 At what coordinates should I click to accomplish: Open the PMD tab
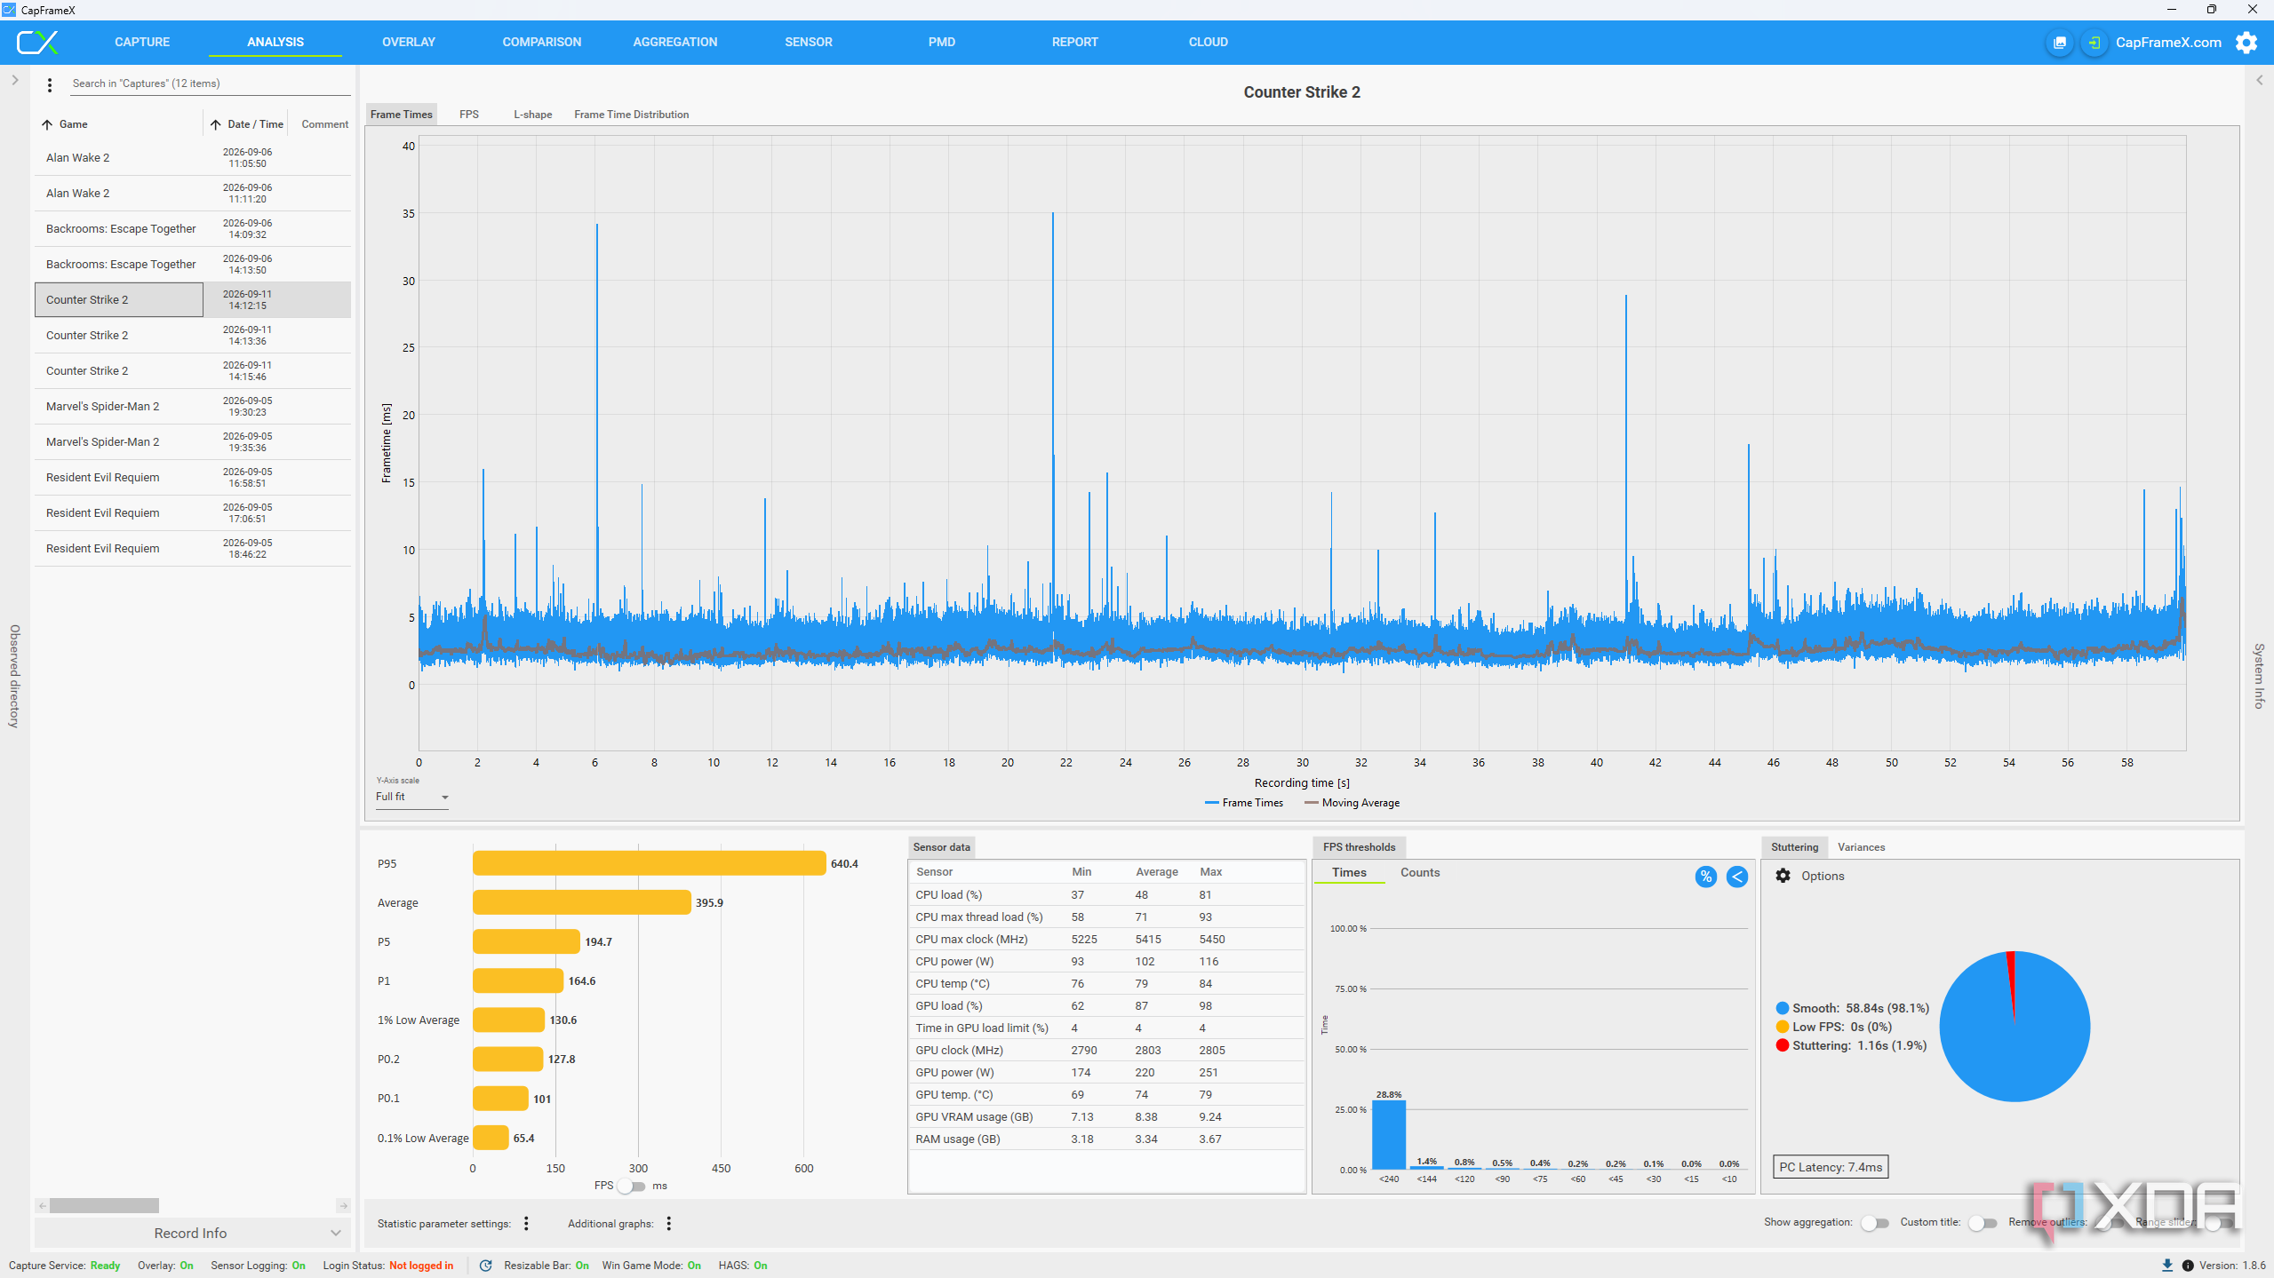pyautogui.click(x=942, y=42)
